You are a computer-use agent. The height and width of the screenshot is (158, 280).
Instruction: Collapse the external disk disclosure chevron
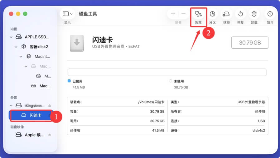pos(11,106)
